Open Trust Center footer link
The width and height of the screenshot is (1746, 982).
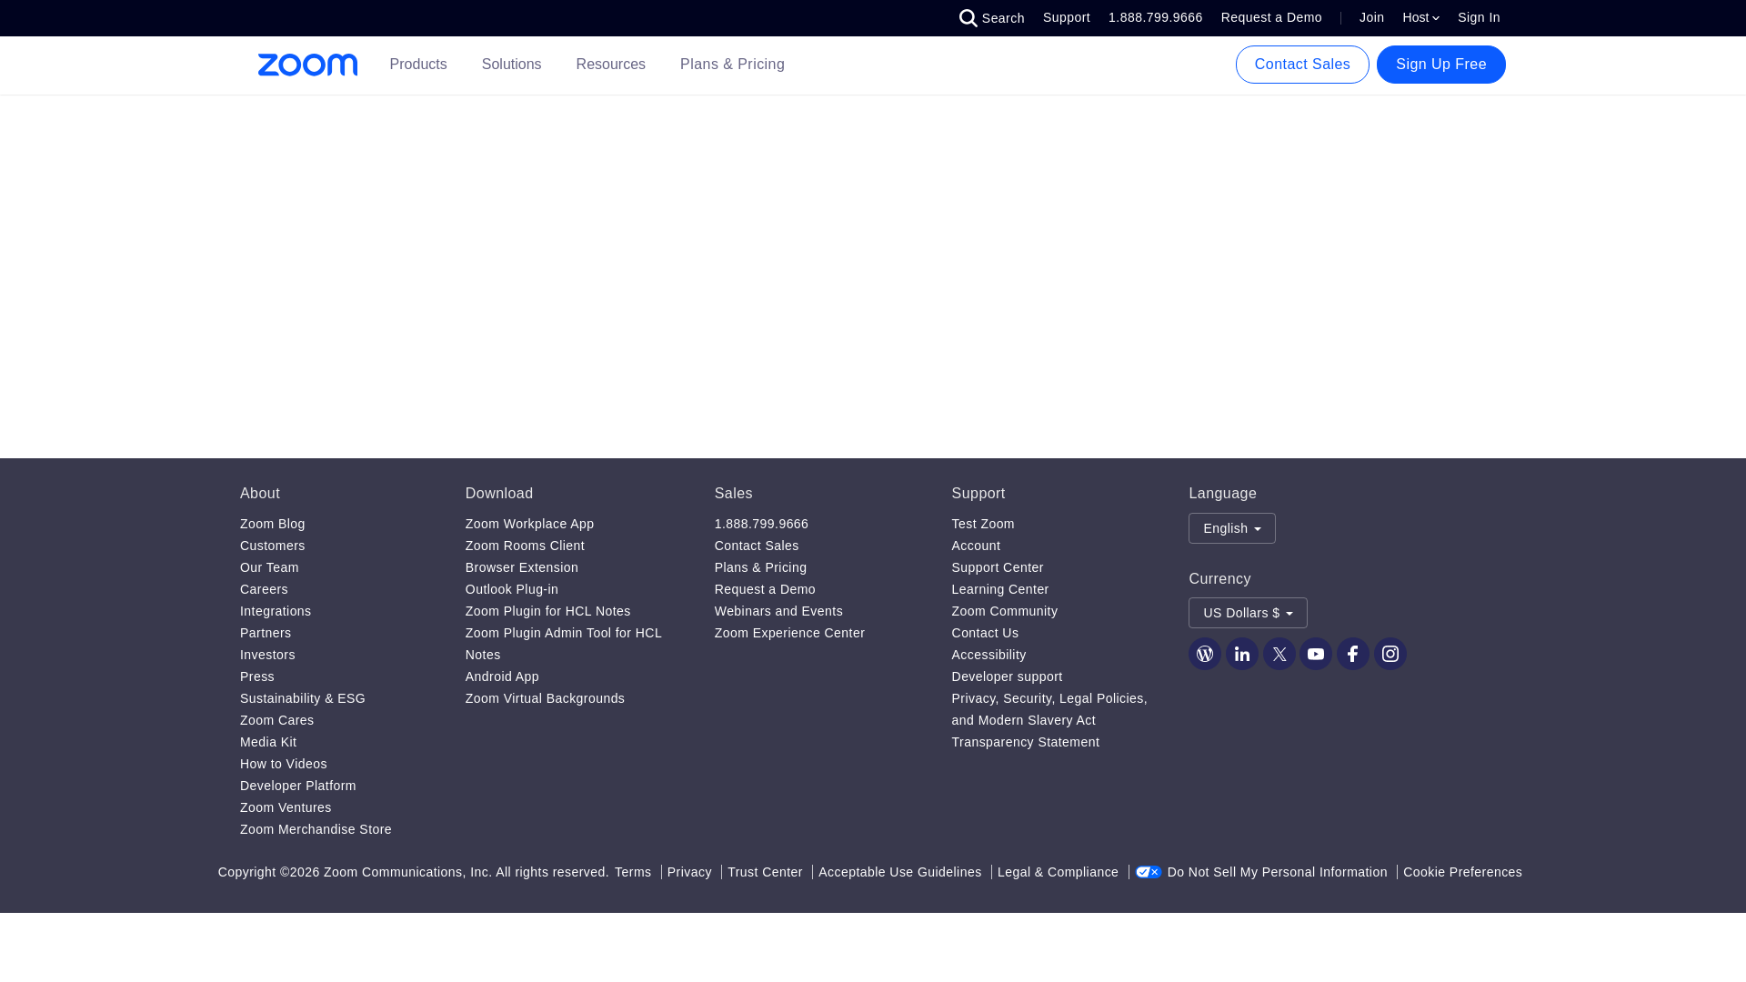[x=765, y=872]
